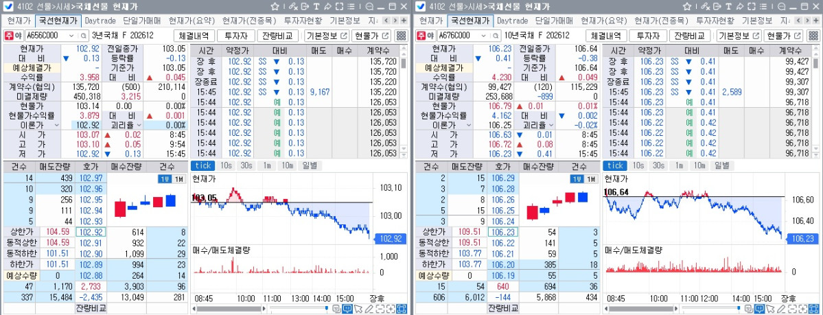Screen dimensions: 823x315
Task: Click 현물가 popup button in left window
Action: (371, 36)
